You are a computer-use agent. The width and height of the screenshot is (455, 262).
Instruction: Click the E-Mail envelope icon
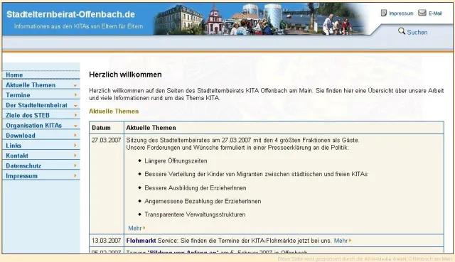(422, 13)
